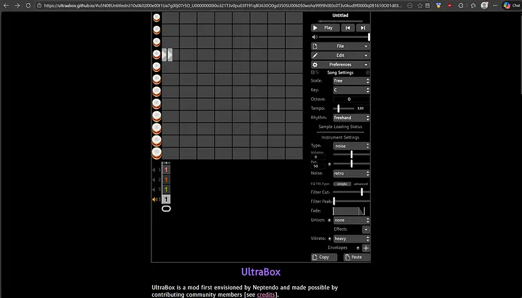Click the Tempo slider
The height and width of the screenshot is (298, 522).
coord(345,108)
